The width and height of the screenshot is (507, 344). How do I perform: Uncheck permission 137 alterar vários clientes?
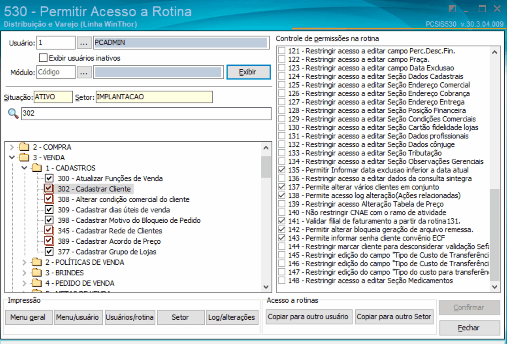282,187
